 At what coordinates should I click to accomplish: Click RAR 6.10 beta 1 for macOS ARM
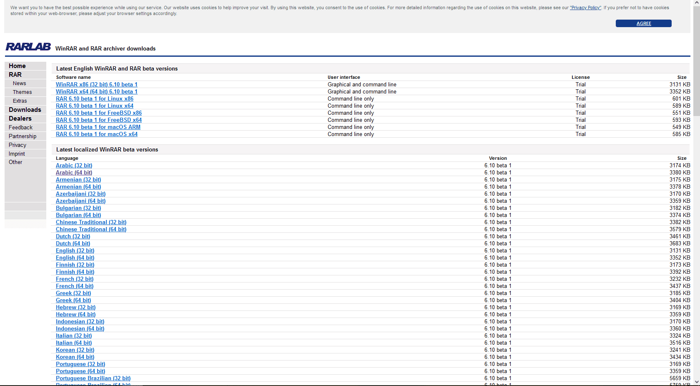tap(98, 127)
